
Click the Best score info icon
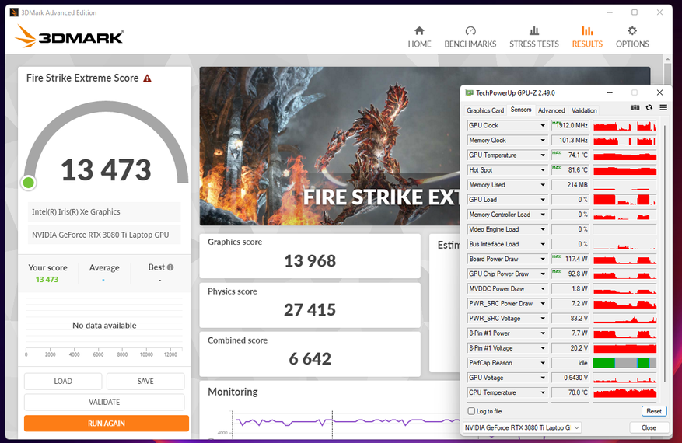tap(170, 267)
